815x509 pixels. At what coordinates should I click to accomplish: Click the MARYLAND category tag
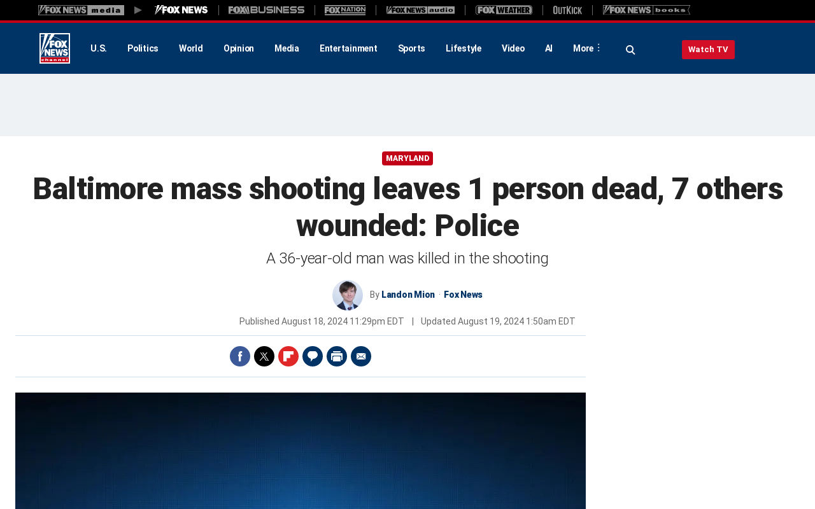[407, 158]
